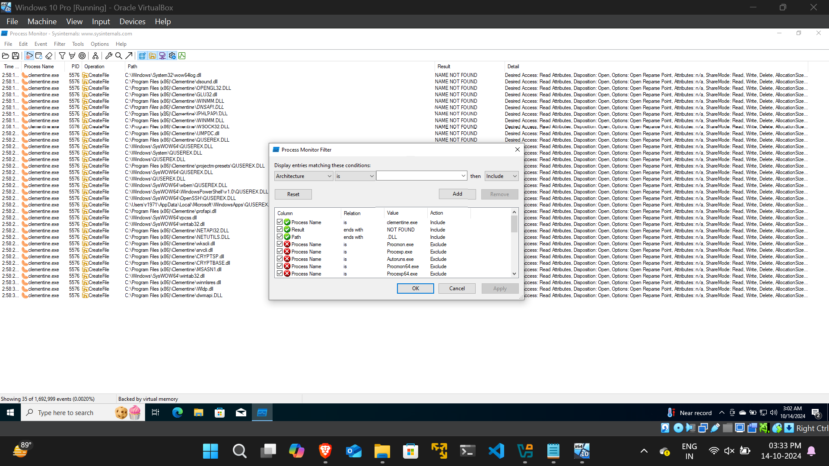Click the Clear display eraser icon
829x466 pixels.
coord(49,56)
